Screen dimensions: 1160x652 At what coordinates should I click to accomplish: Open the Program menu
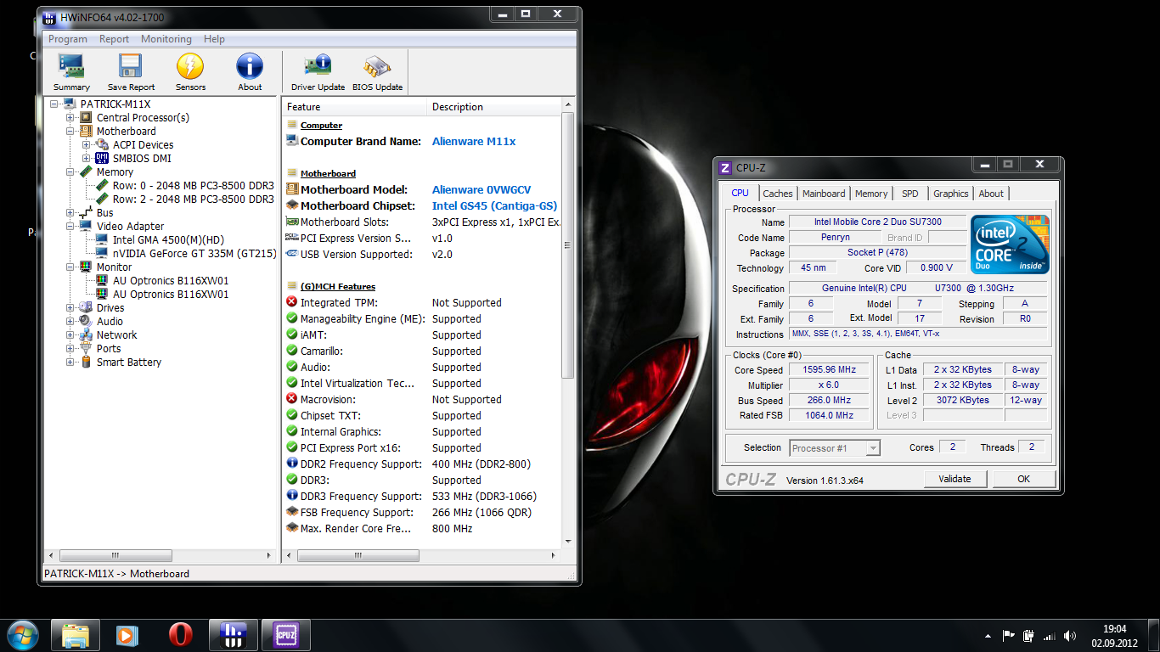(68, 39)
